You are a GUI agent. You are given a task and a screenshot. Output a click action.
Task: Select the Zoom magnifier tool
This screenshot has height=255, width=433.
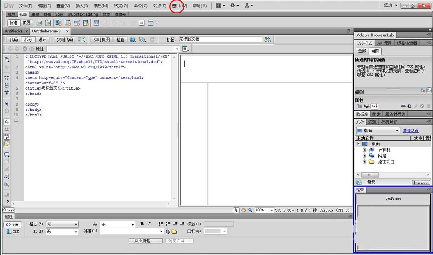point(250,210)
